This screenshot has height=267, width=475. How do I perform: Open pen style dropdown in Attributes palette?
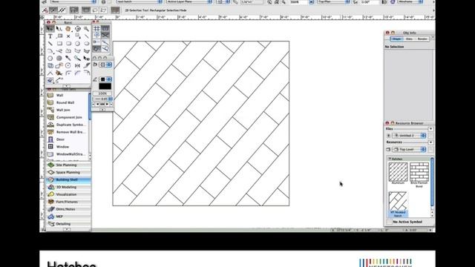[x=106, y=79]
